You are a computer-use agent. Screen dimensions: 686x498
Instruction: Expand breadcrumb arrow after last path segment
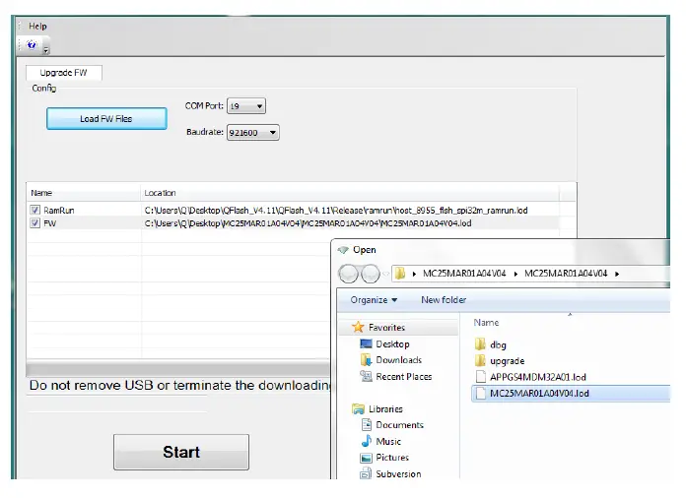617,275
